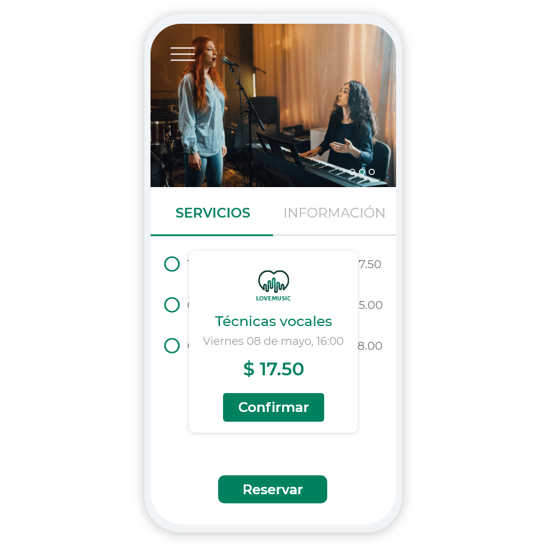Select the radio button for the 7.50 service
Viewport: 546px width, 546px height.
172,264
